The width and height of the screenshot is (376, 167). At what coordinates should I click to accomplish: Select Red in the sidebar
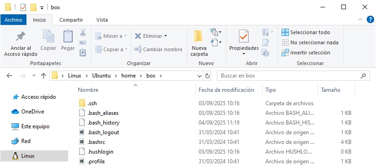click(21, 141)
